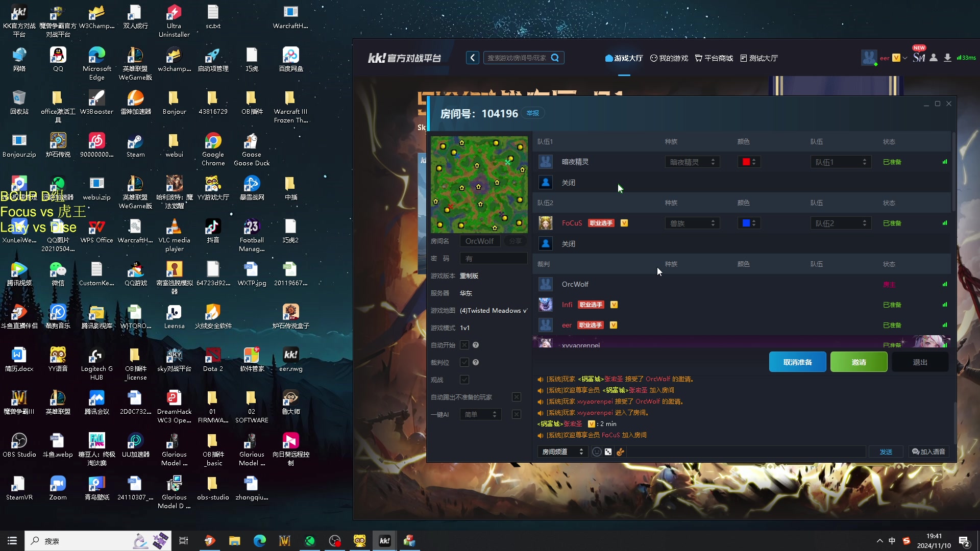Image resolution: width=980 pixels, height=551 pixels.
Task: Open the AI difficulty dropdown showing 简单
Action: tap(480, 414)
